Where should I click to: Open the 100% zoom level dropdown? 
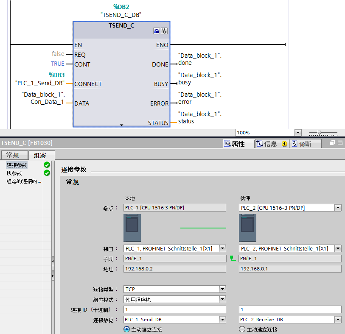297,133
